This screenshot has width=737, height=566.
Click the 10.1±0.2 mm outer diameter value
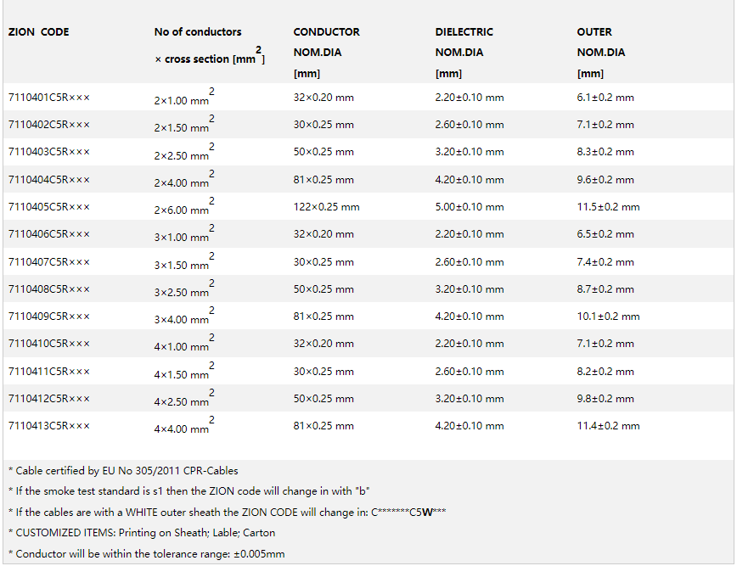pyautogui.click(x=608, y=317)
